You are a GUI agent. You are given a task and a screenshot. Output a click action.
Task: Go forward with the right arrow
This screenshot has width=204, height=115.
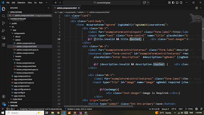tap(60, 3)
